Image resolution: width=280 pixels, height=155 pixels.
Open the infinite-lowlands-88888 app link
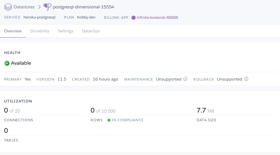tap(157, 17)
